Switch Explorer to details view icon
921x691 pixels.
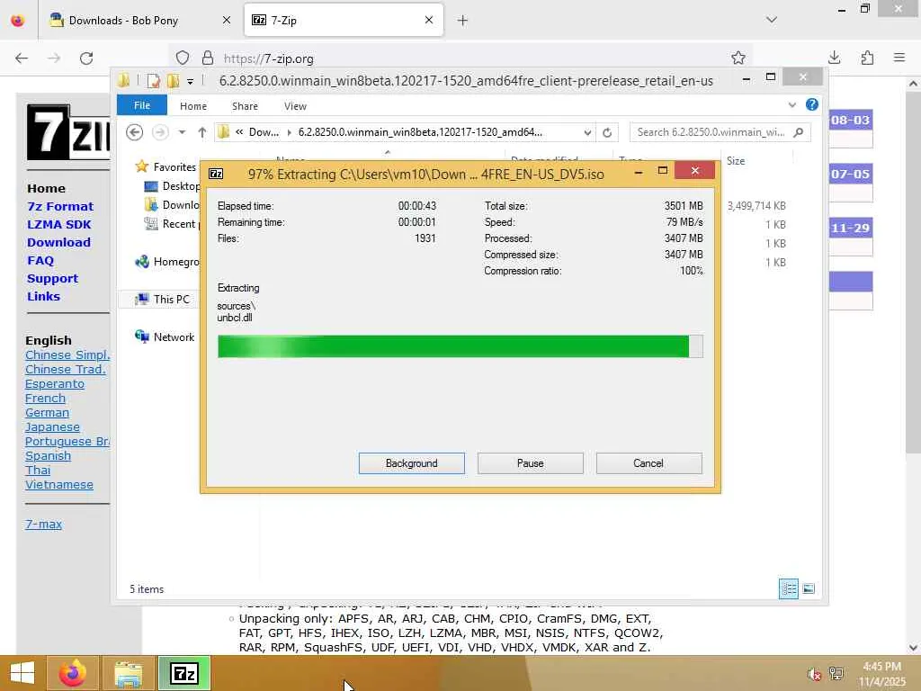pyautogui.click(x=788, y=588)
